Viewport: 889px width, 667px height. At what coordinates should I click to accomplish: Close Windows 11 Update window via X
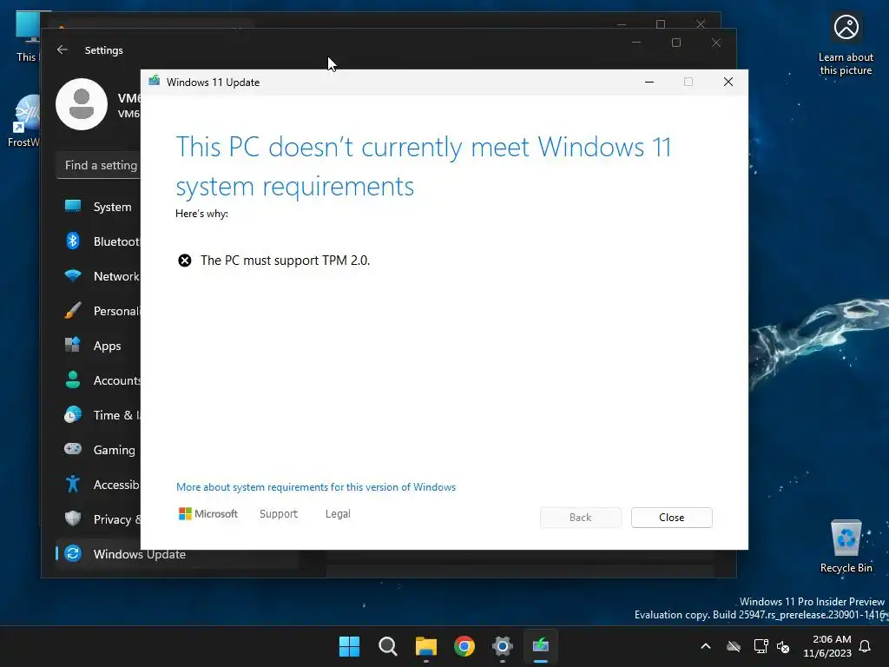pos(728,82)
